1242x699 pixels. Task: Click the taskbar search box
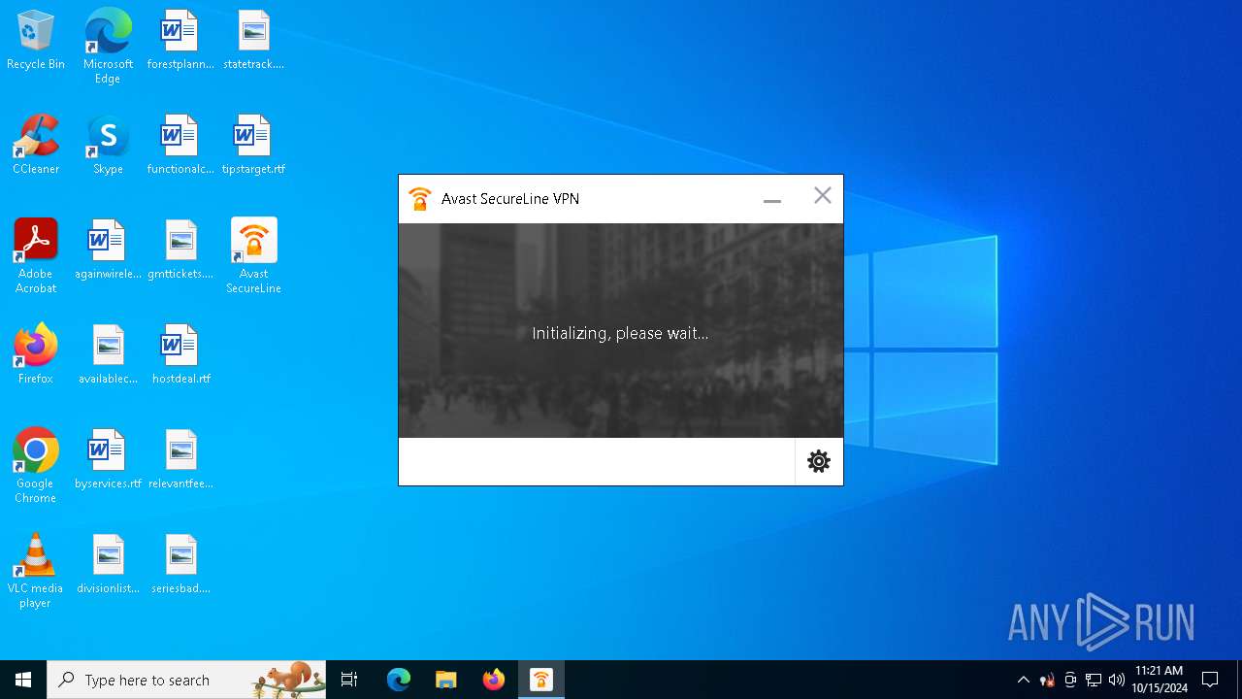point(186,680)
